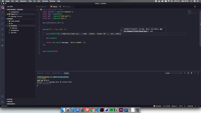Switch to the index.ejs editor tab
The height and width of the screenshot is (113, 201).
(x=68, y=7)
